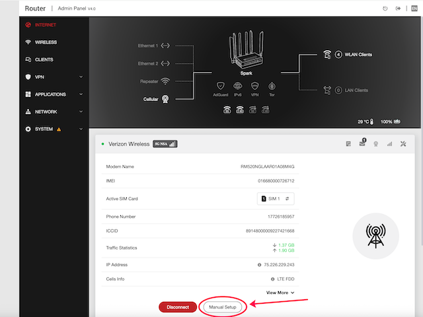Click the red Disconnect button
Image resolution: width=423 pixels, height=317 pixels.
coord(178,307)
